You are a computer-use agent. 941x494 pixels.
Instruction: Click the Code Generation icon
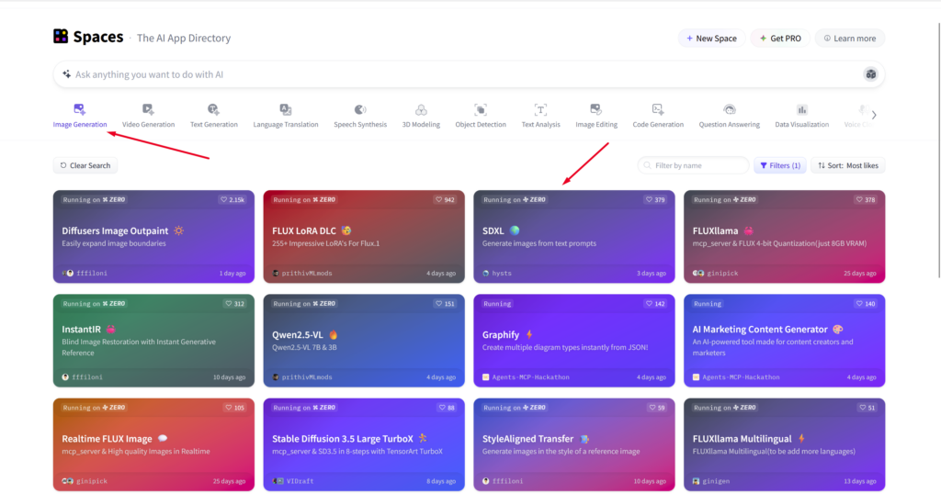(x=658, y=109)
